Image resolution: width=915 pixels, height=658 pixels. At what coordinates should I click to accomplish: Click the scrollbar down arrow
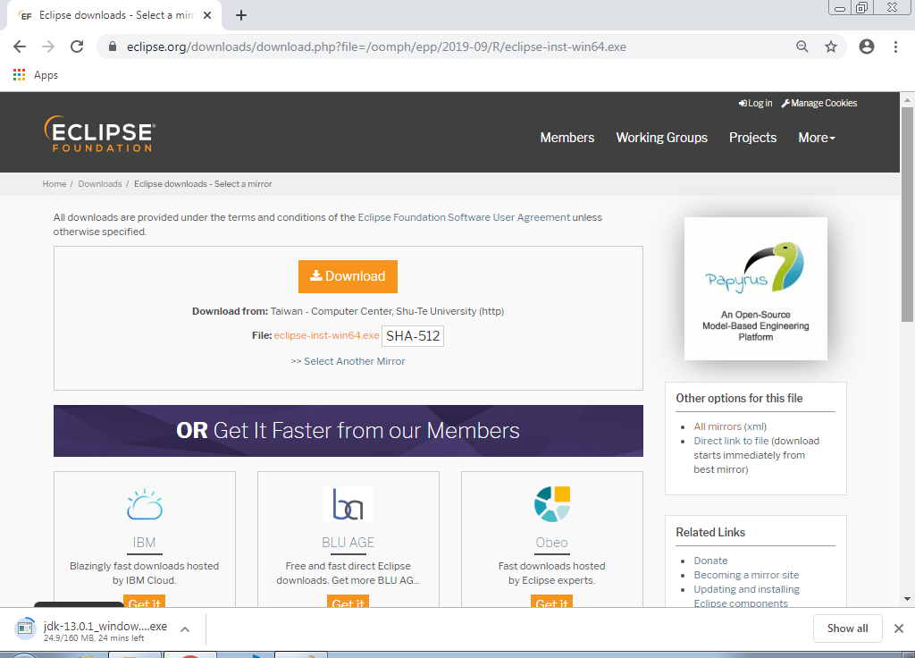[907, 598]
